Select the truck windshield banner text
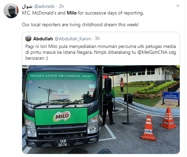The height and width of the screenshot is (157, 187). (62, 76)
